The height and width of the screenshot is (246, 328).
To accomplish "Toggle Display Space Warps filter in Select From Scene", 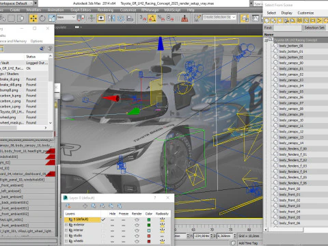I will point(300,21).
